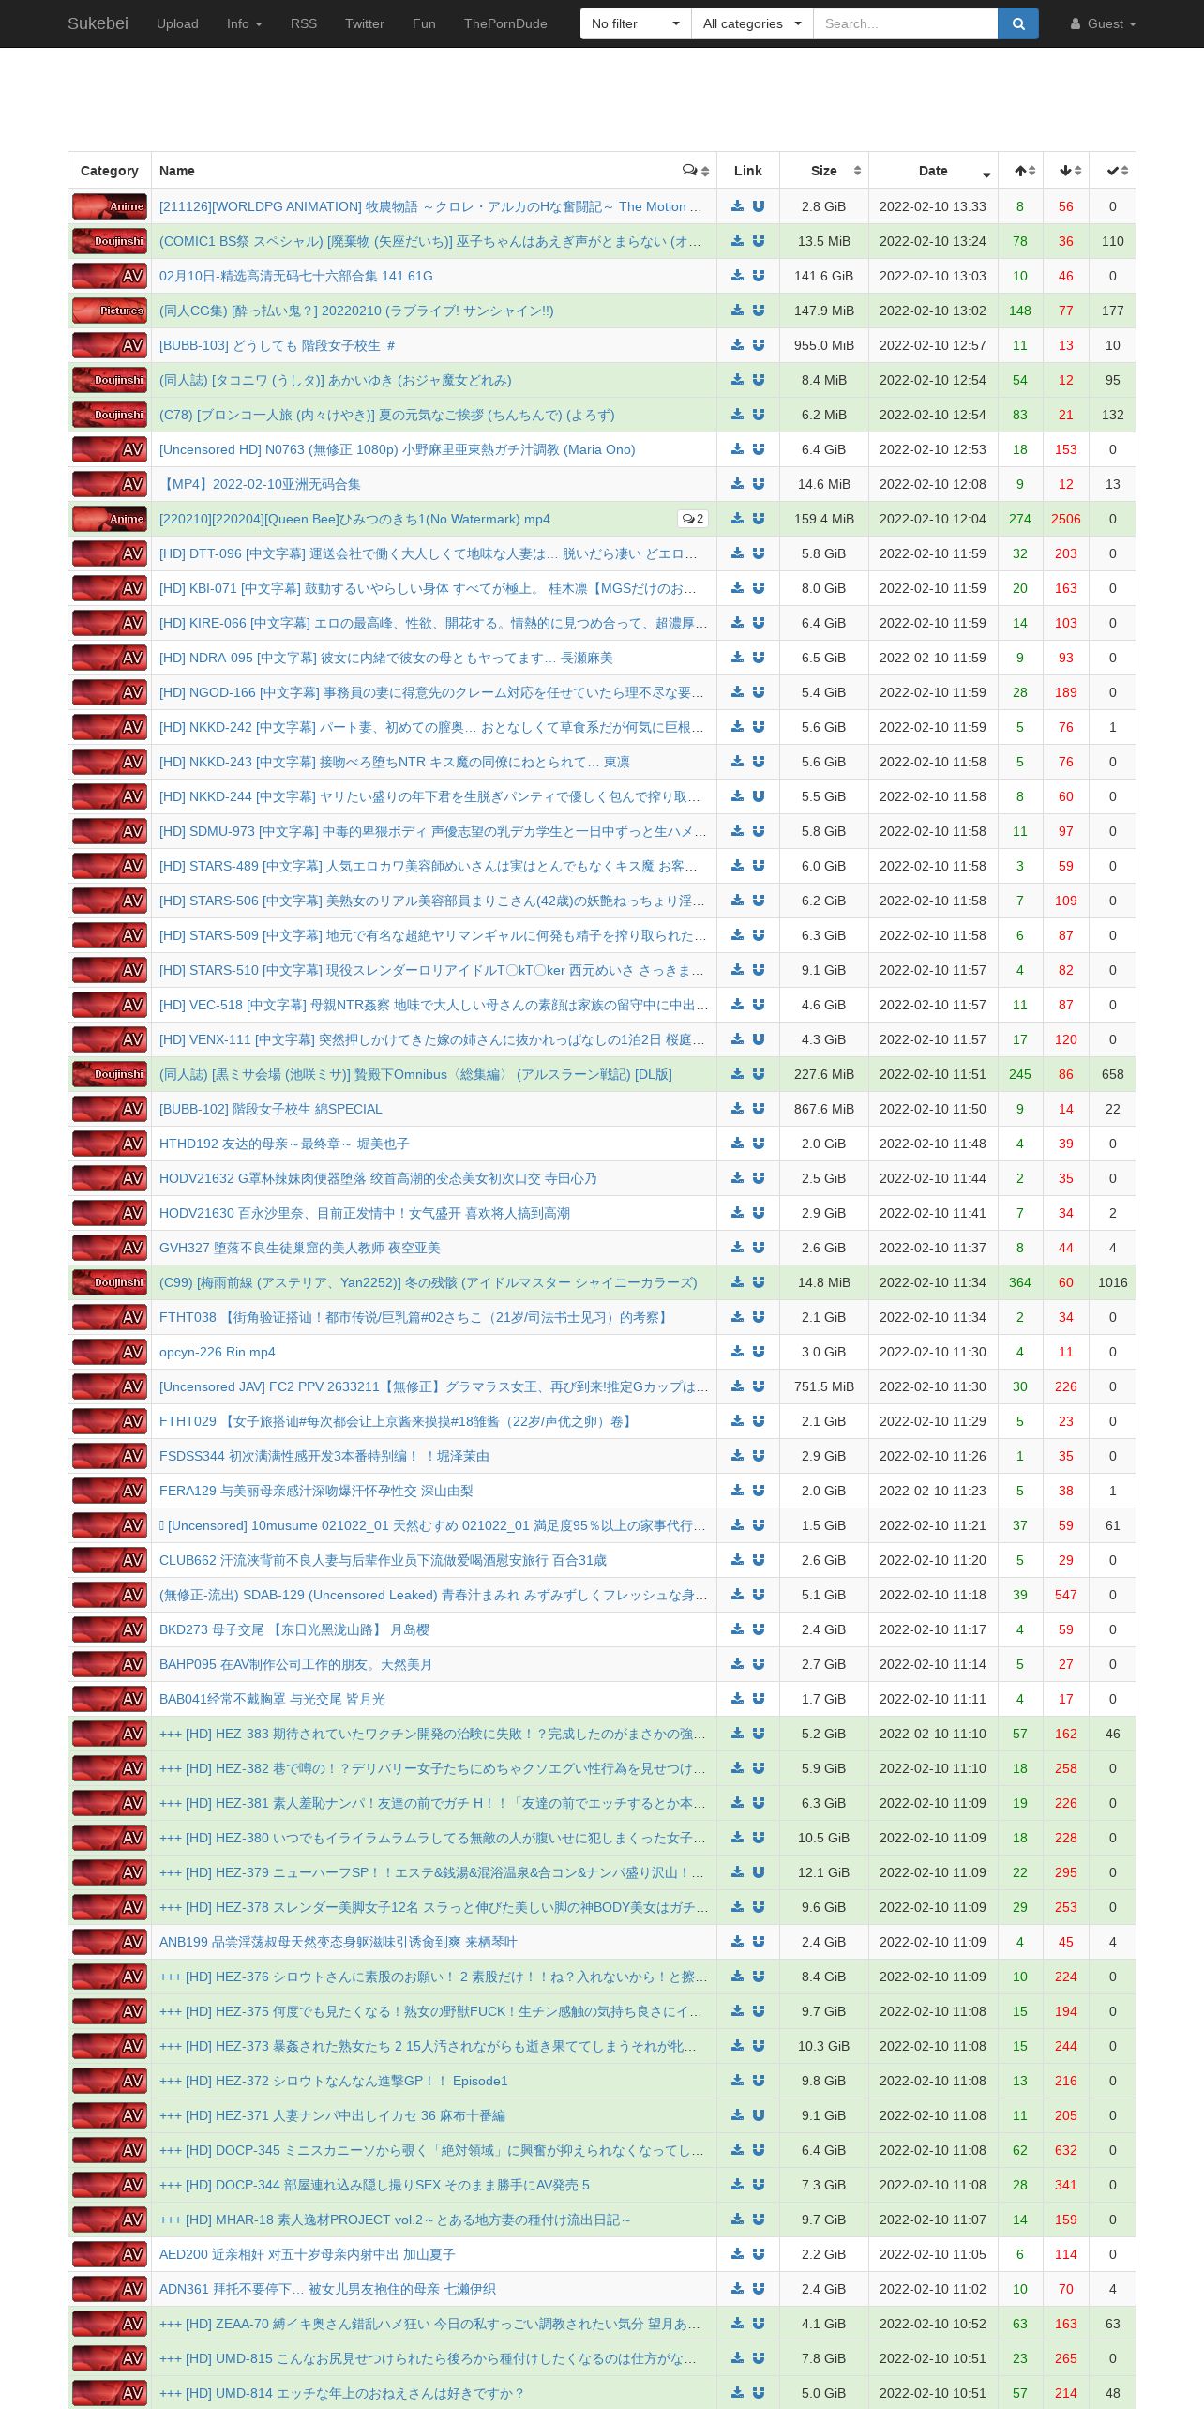Screen dimensions: 1204x2409
Task: Open ThePornDude nav link
Action: (505, 23)
